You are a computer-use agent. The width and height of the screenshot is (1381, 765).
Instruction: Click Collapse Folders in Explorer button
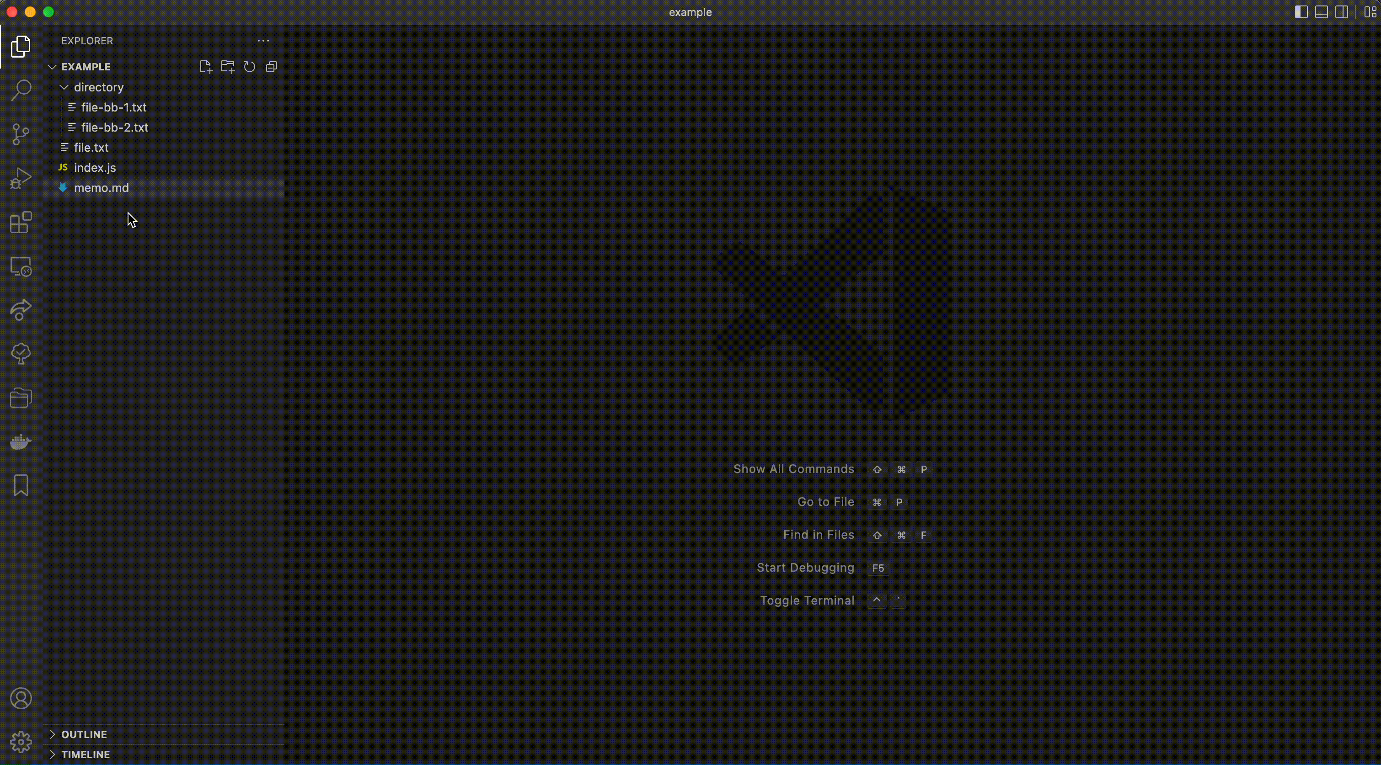coord(273,66)
